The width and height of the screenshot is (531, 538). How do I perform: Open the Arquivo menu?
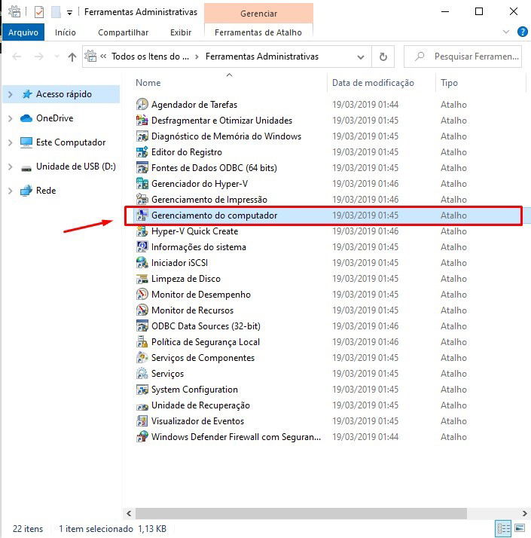pyautogui.click(x=23, y=32)
